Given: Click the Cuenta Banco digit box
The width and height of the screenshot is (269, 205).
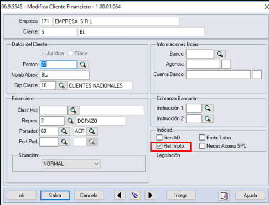Looking at the screenshot, I should pyautogui.click(x=257, y=74).
